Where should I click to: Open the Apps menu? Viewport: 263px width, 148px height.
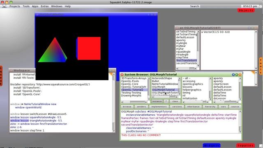(35, 6)
